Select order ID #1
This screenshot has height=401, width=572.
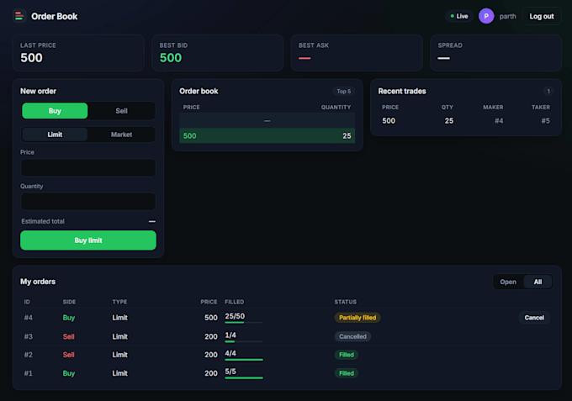click(x=28, y=373)
